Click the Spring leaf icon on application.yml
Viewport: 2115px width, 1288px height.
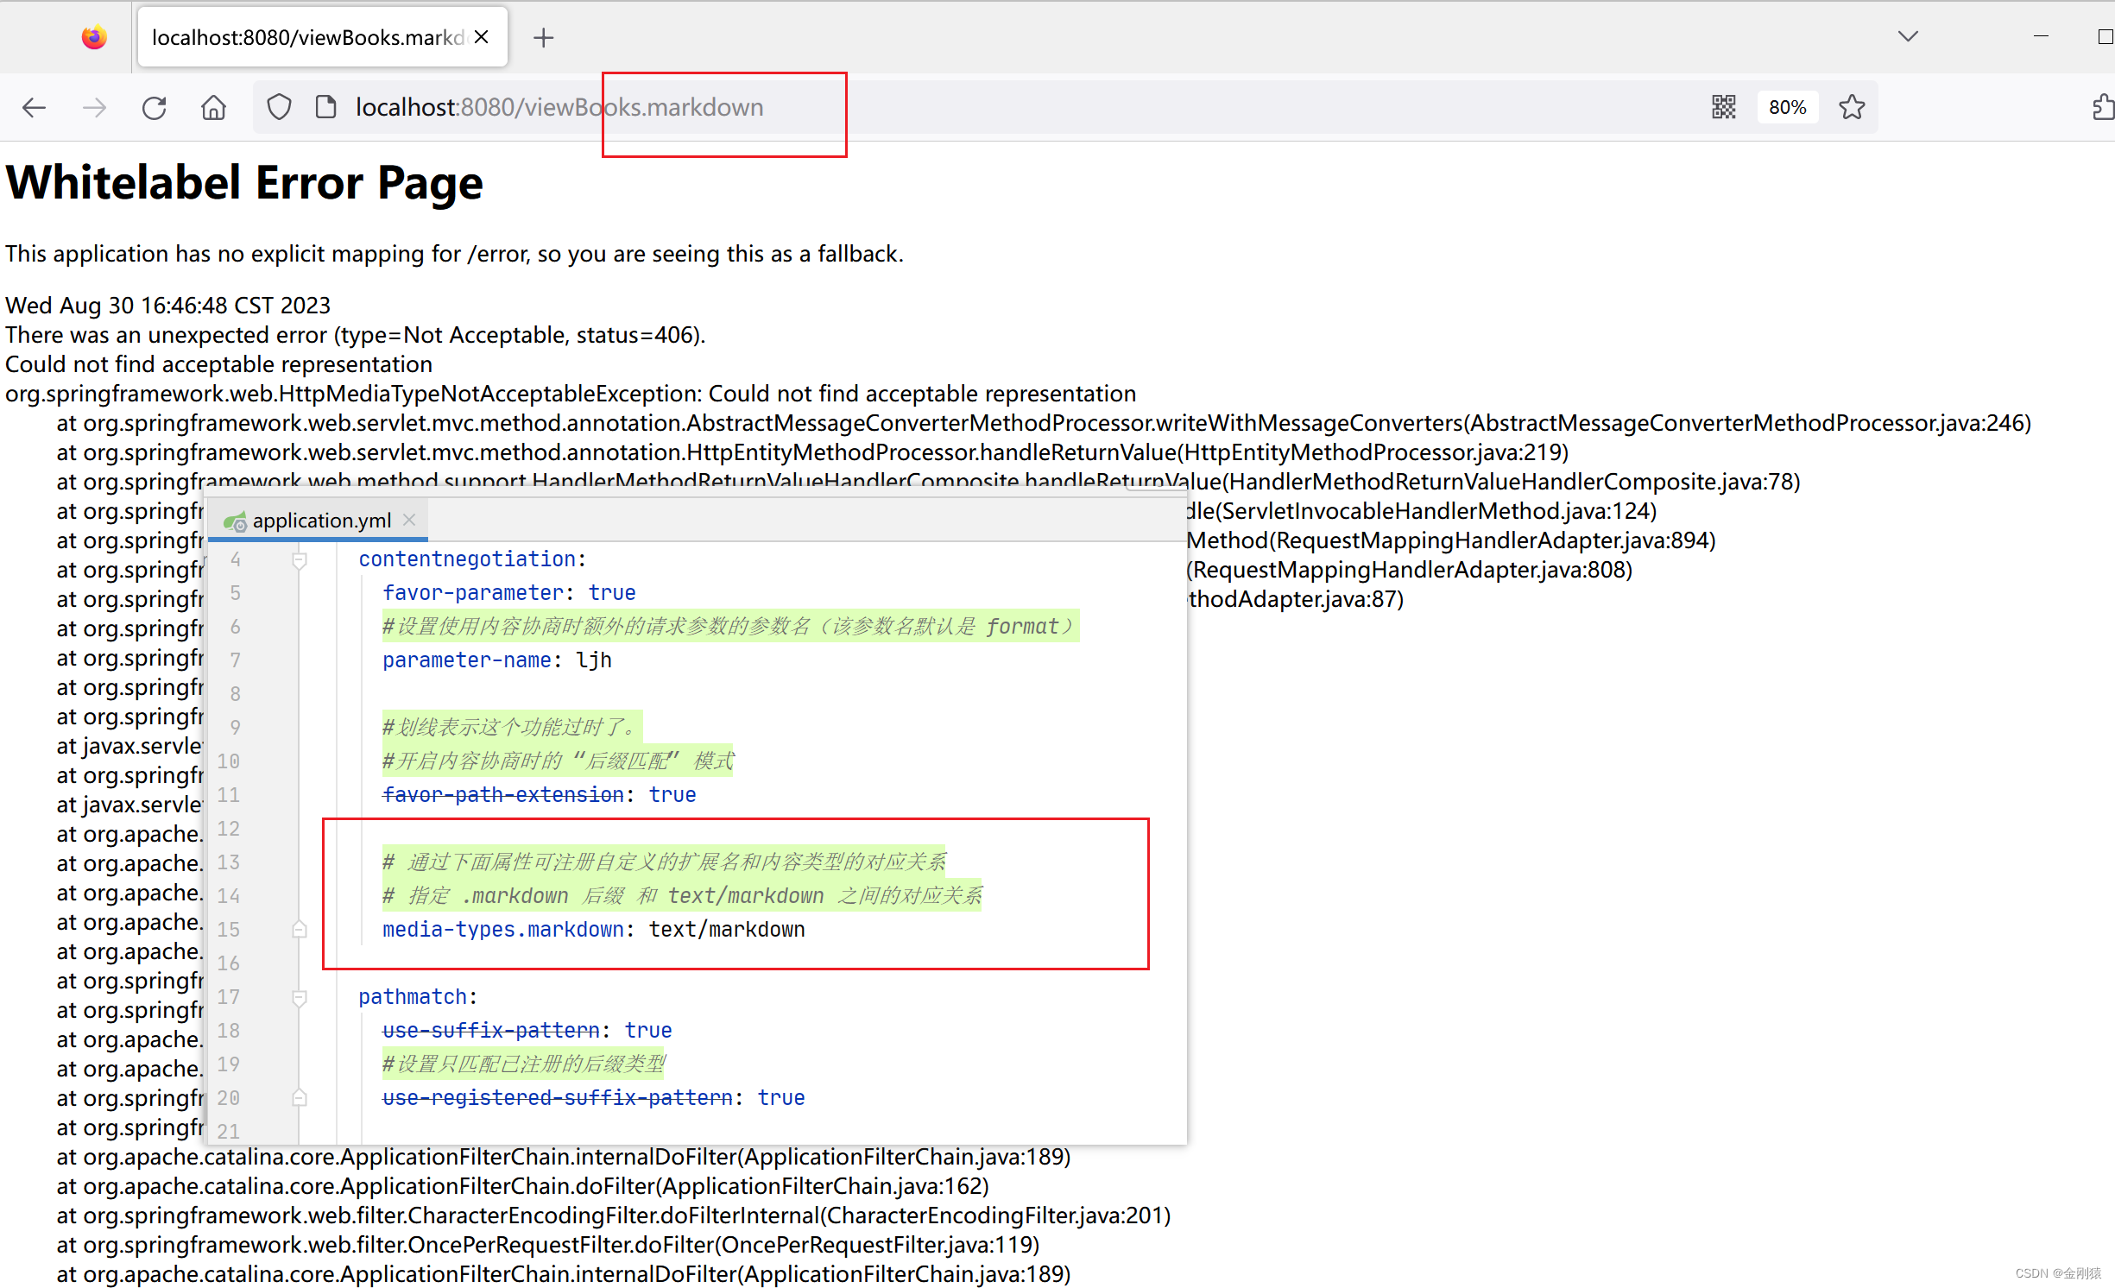(x=234, y=521)
